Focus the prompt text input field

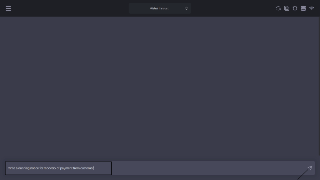(x=58, y=168)
